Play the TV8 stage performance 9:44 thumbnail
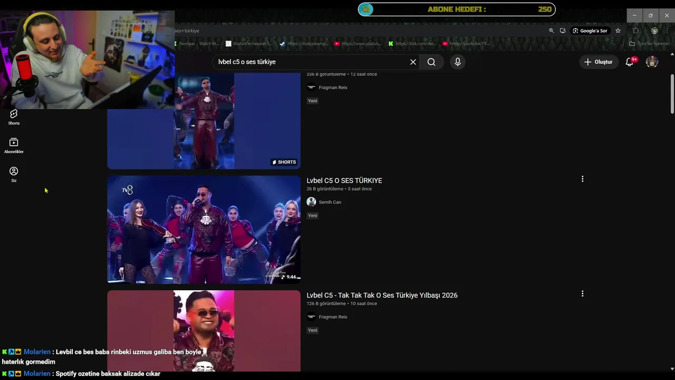Viewport: 675px width, 380px height. (x=204, y=230)
